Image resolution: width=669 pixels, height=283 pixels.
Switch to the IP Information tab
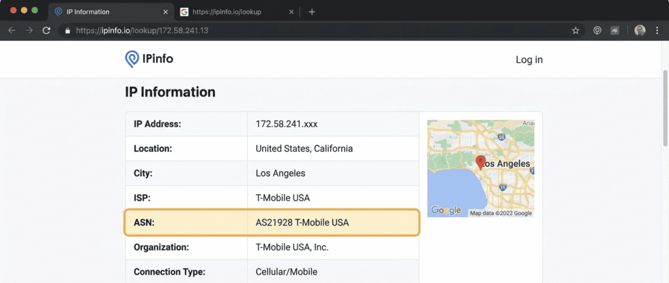pyautogui.click(x=111, y=12)
